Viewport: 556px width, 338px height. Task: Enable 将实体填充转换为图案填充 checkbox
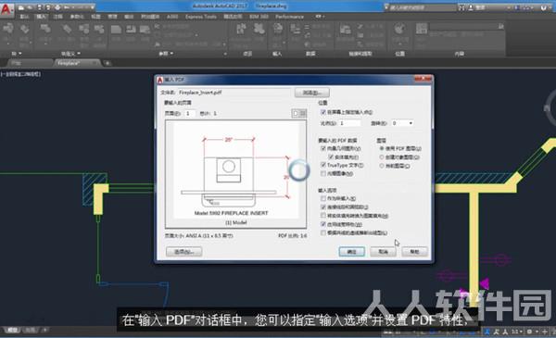click(323, 216)
